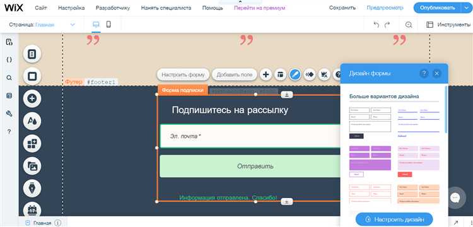
Task: Click the design panel scrollbar
Action: (446, 109)
